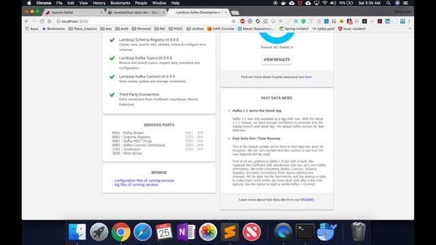Click 'Fast Data Dev: Total Revamp' headline
The height and width of the screenshot is (245, 436).
pyautogui.click(x=256, y=138)
